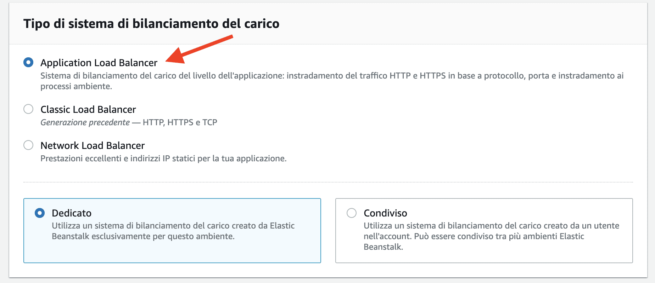Click the radio circle next to Condiviso
Viewport: 655px width, 283px height.
[352, 213]
